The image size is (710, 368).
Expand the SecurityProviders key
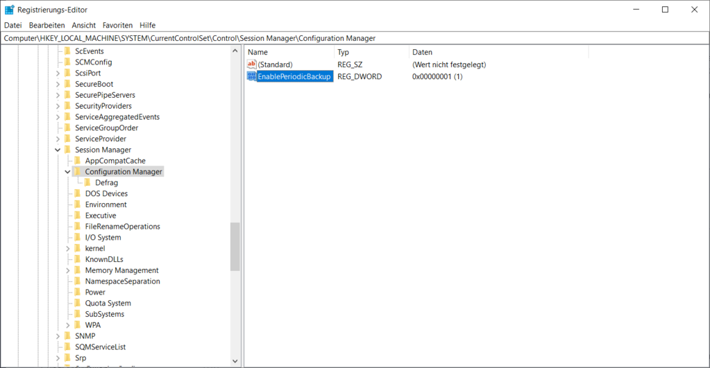pos(58,106)
